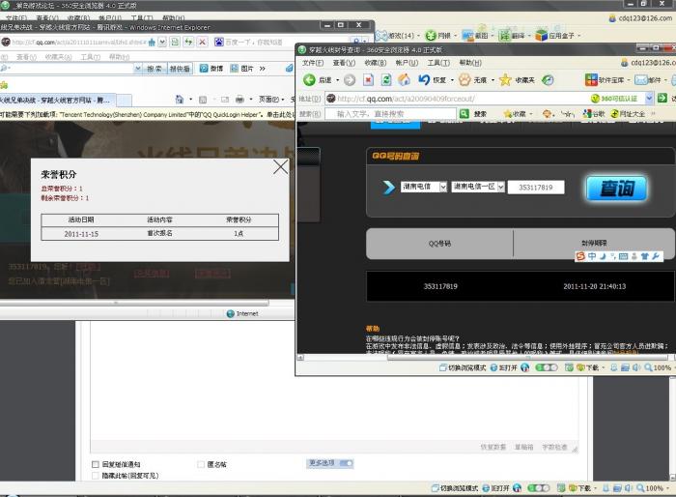Refresh the page in the 360 browser front window
Image resolution: width=676 pixels, height=497 pixels.
pyautogui.click(x=386, y=80)
